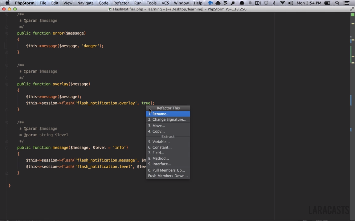
Task: Open the Tools menu
Action: coord(152,3)
